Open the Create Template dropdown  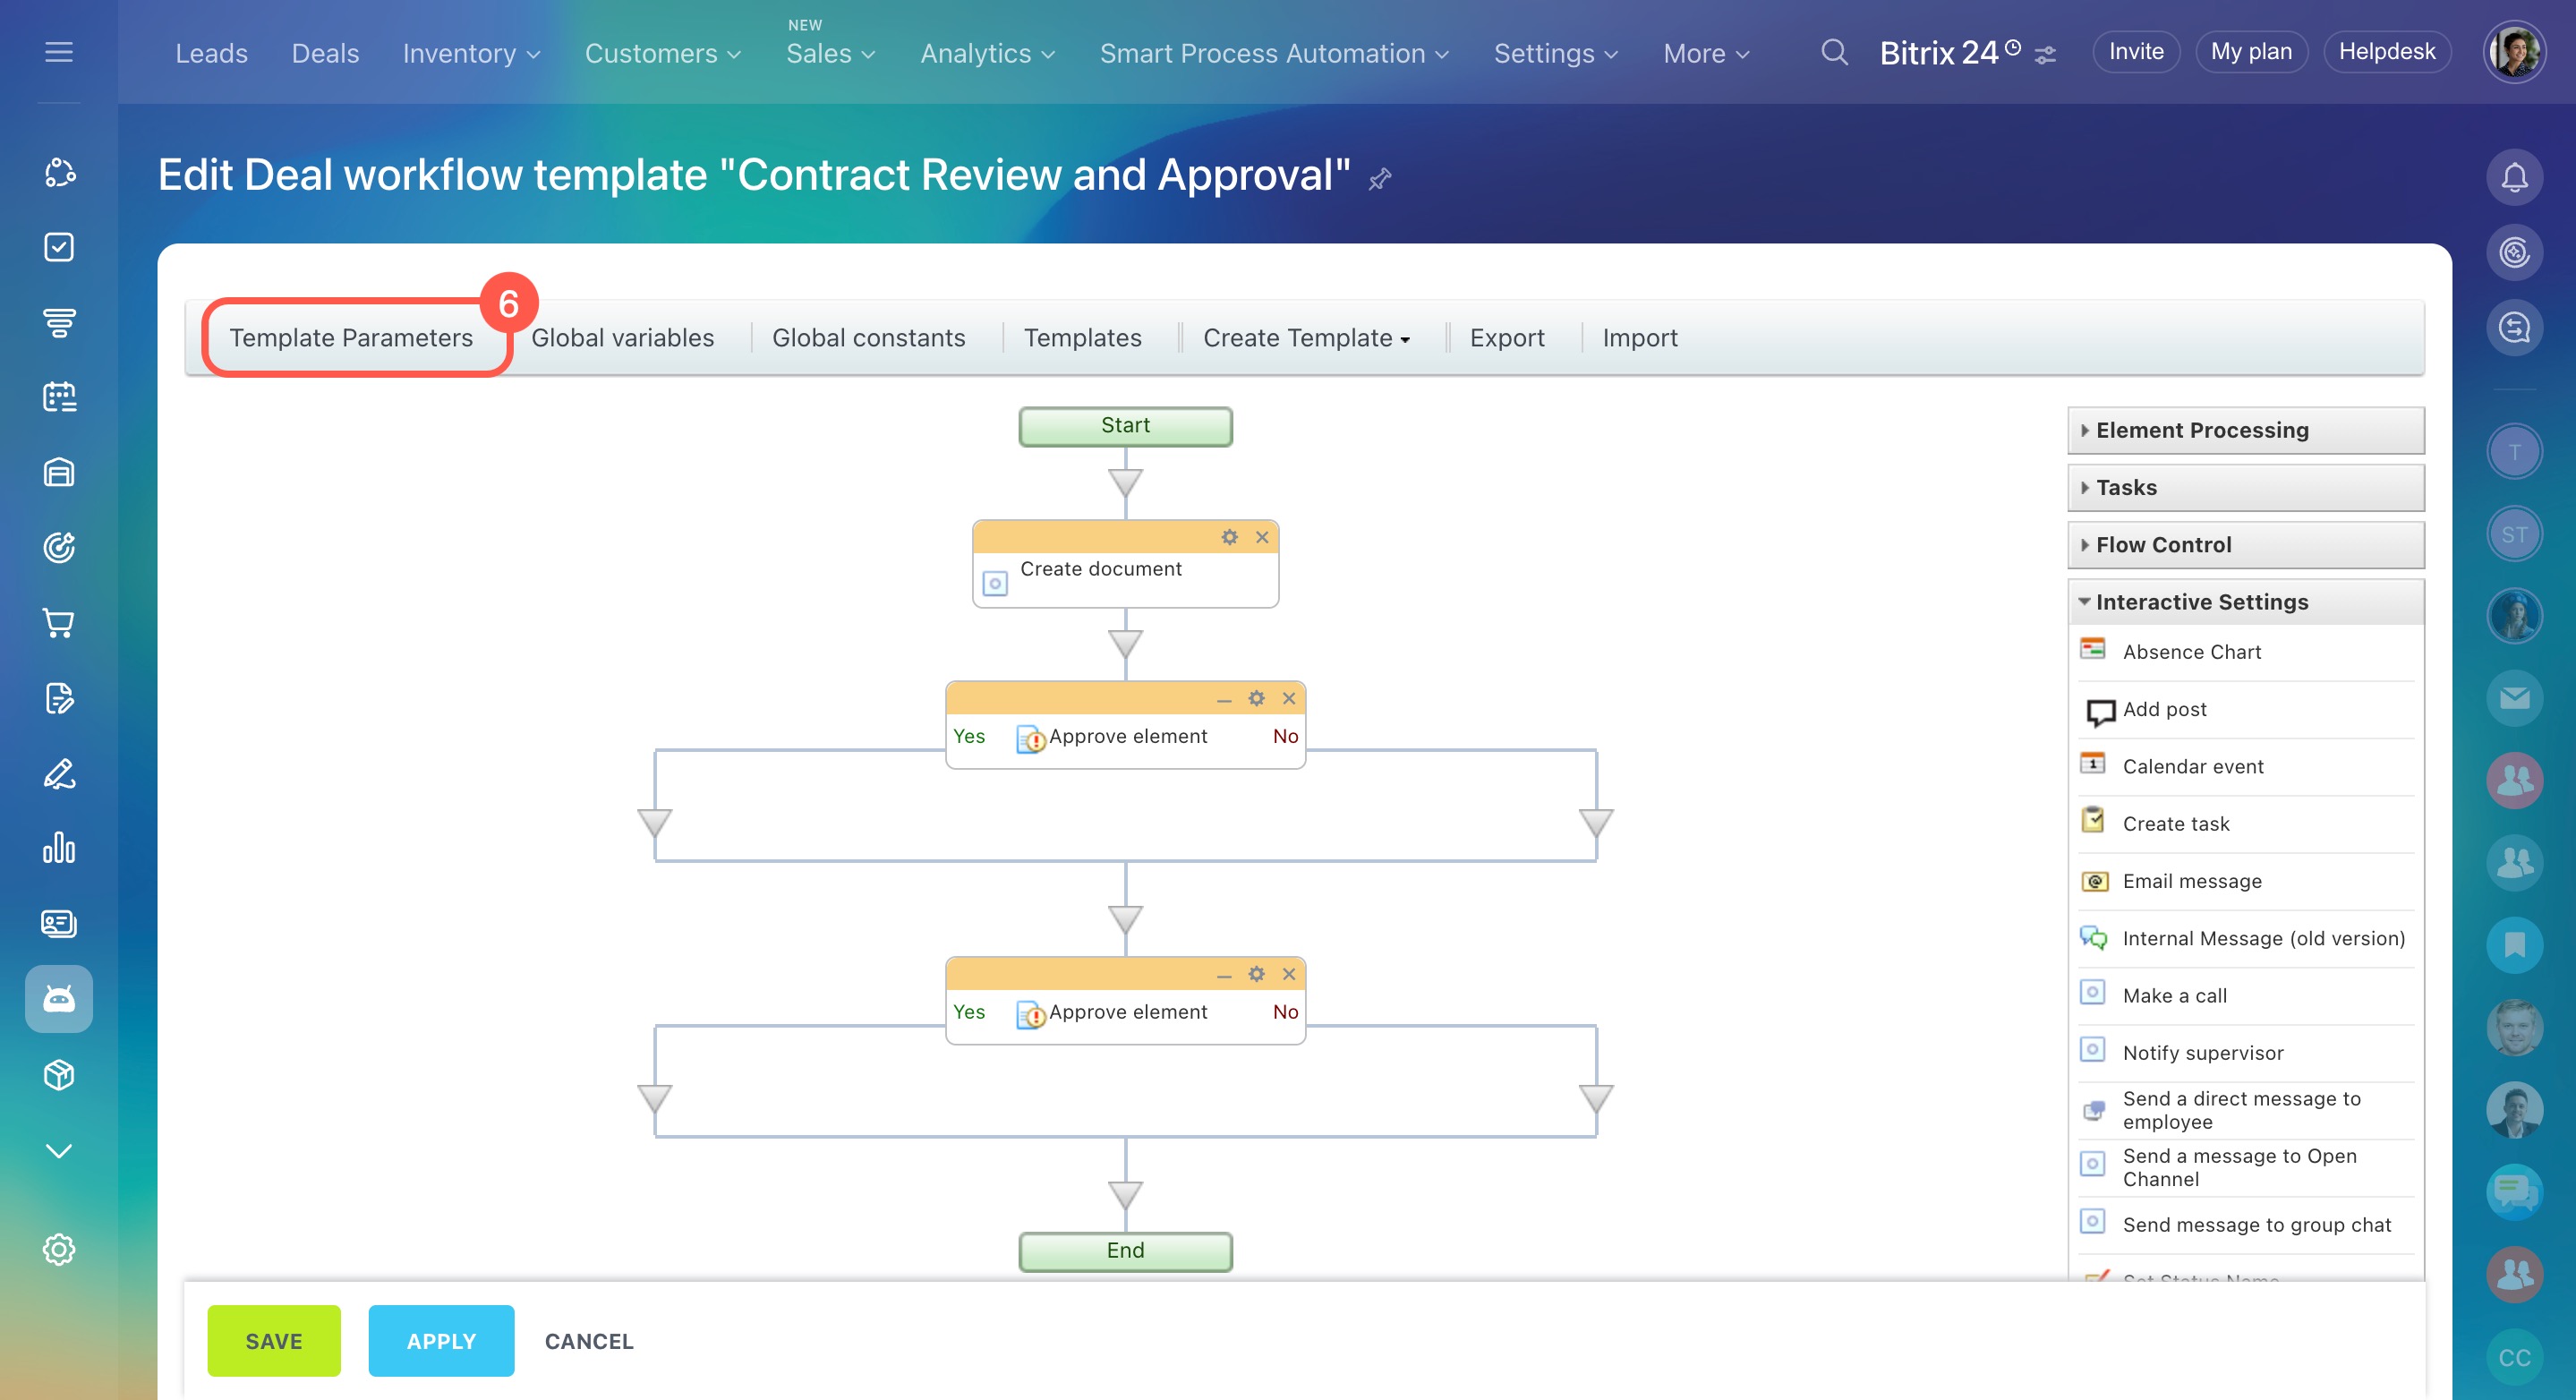coord(1305,338)
